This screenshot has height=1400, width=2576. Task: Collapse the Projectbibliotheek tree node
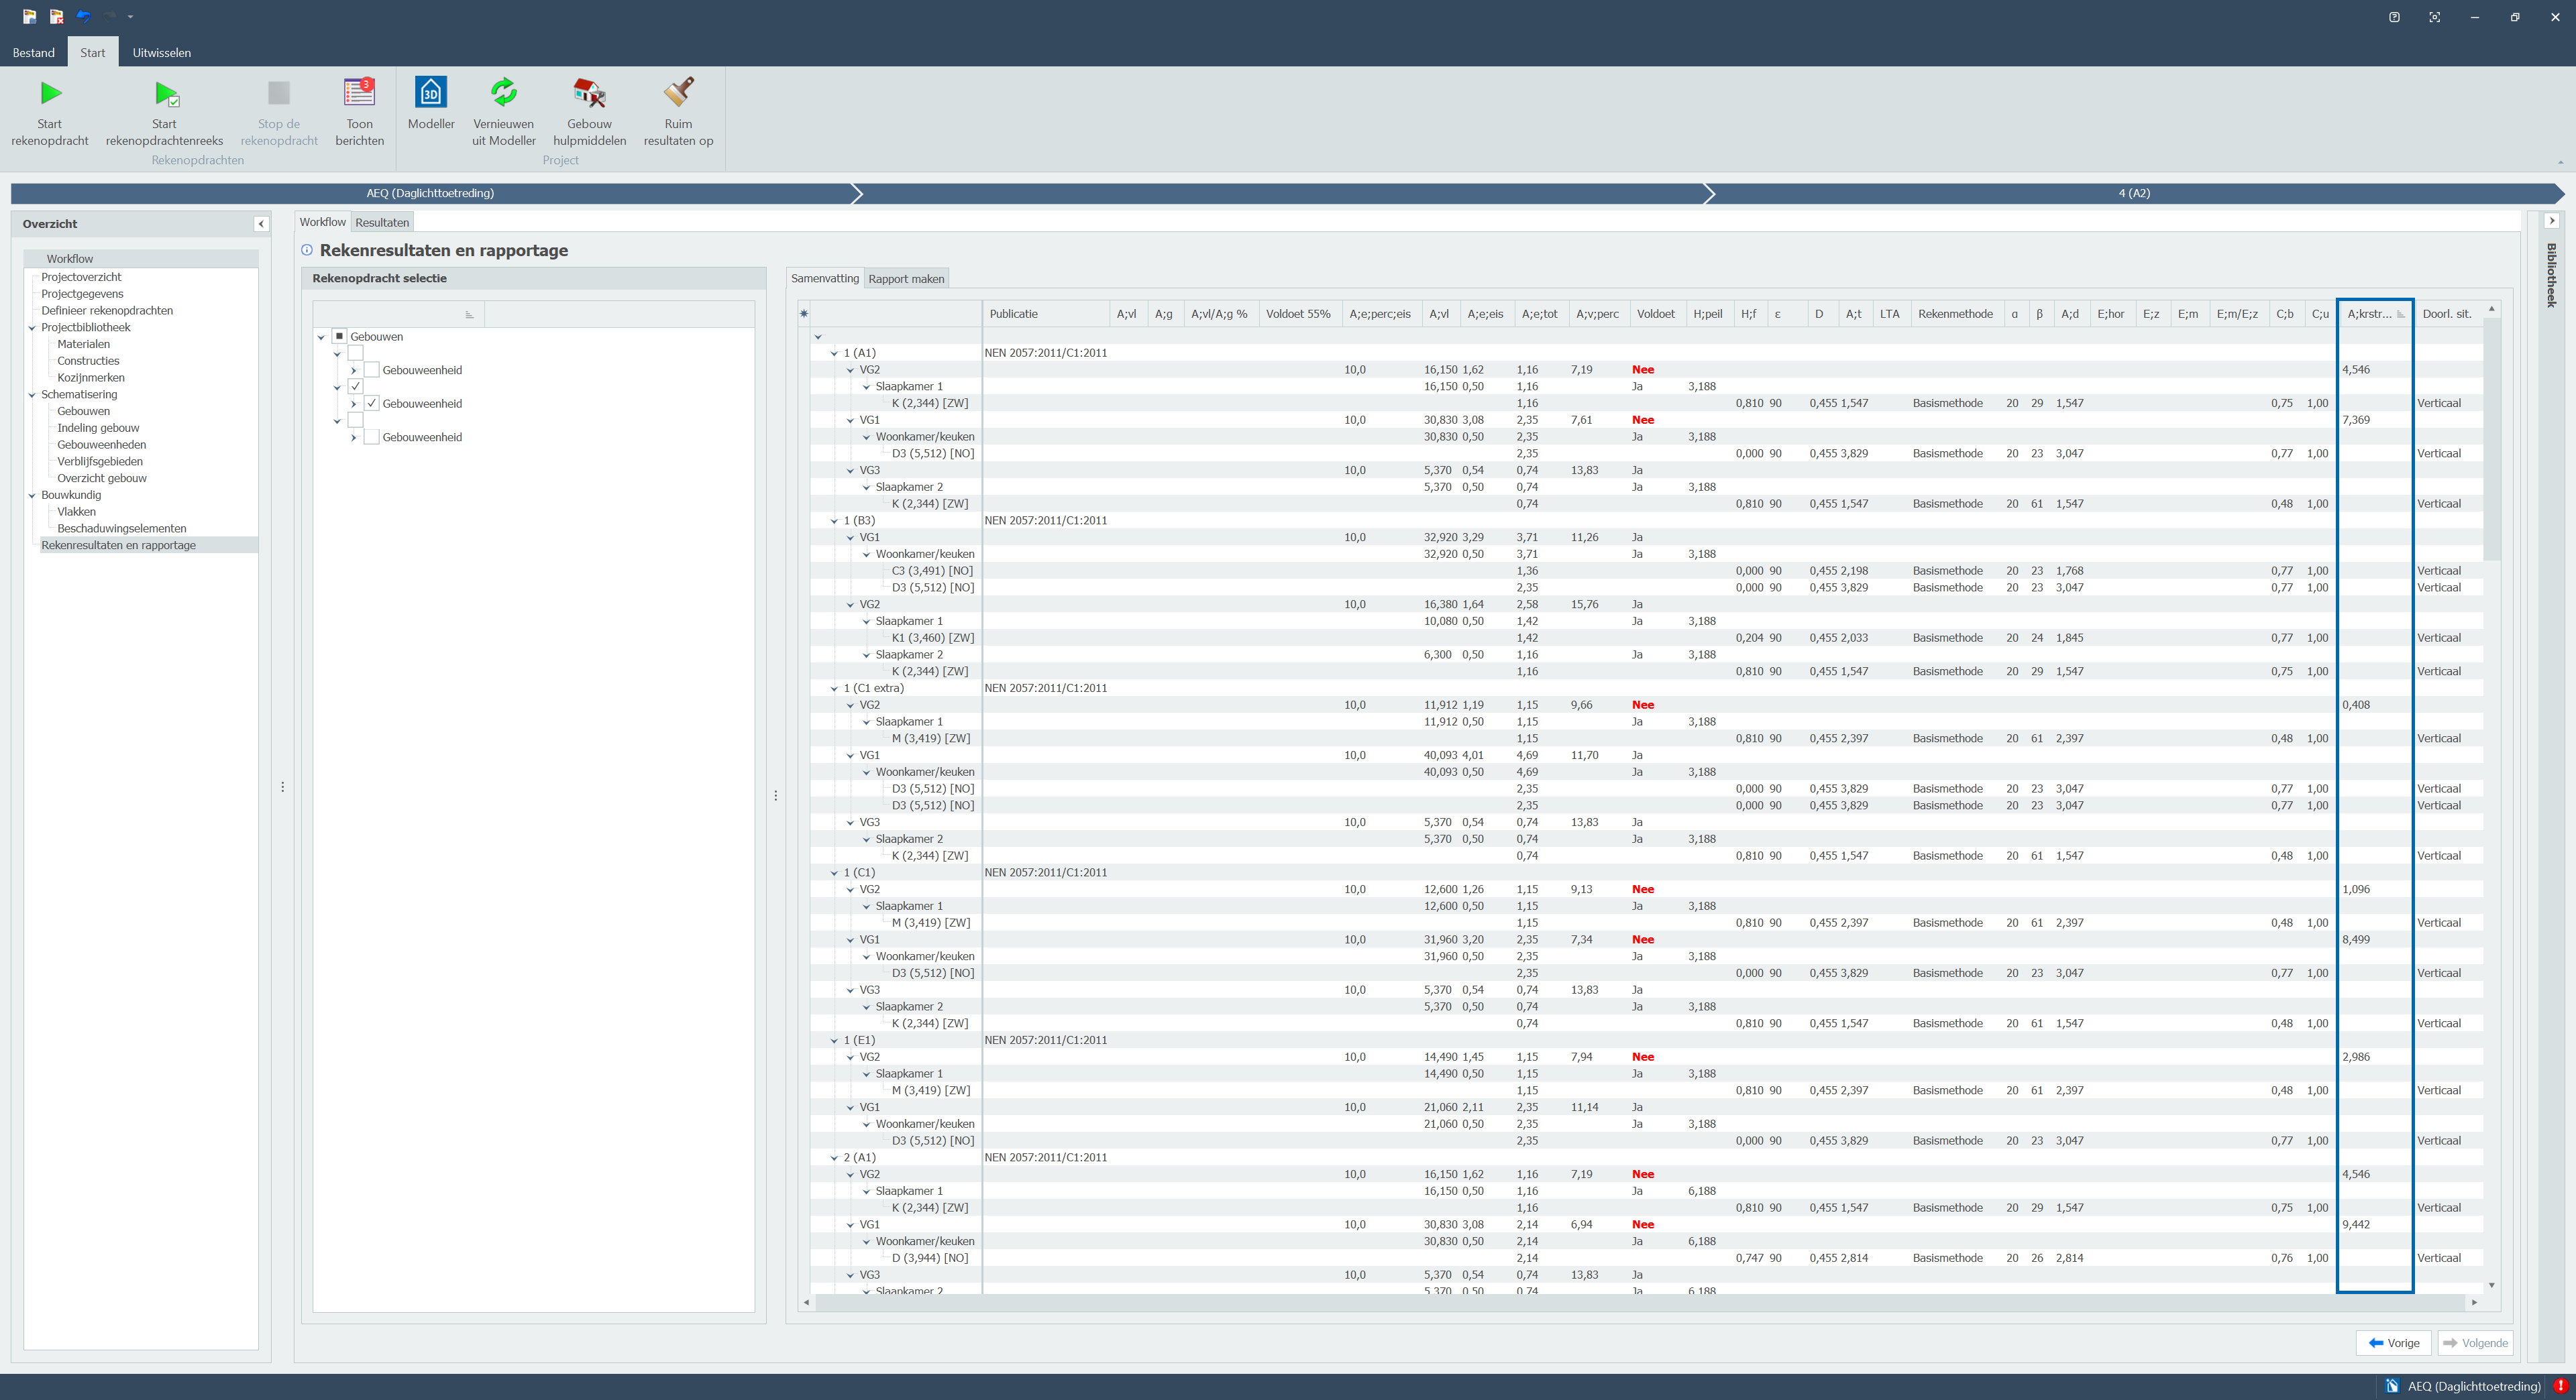(32, 328)
